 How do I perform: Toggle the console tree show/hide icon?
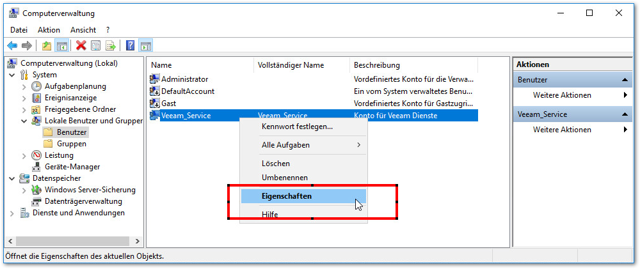(x=62, y=45)
